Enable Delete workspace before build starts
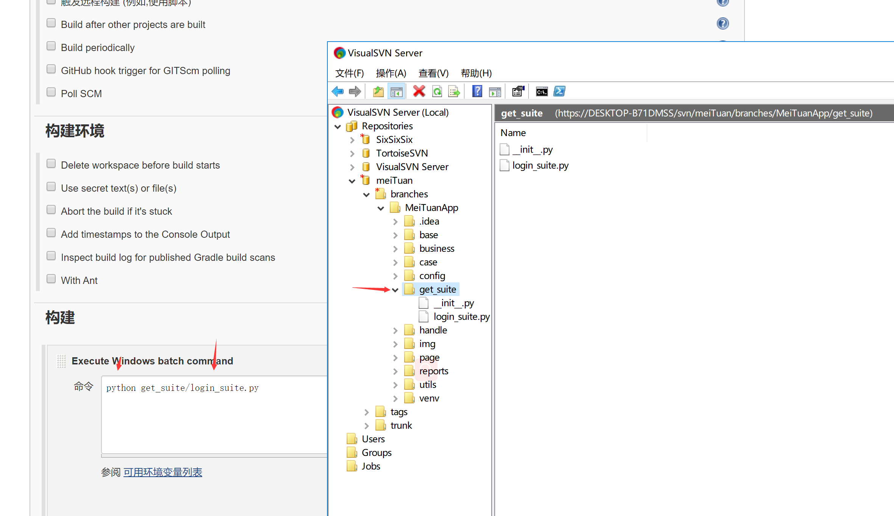The image size is (894, 516). click(51, 163)
